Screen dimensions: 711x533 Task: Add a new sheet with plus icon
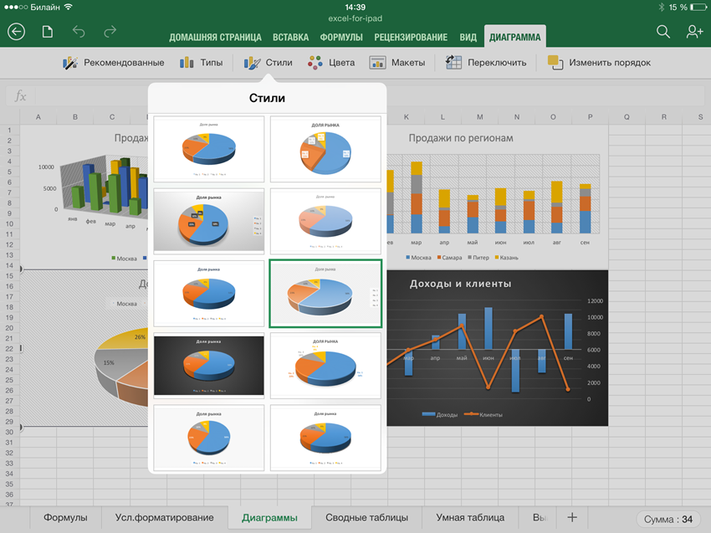click(572, 517)
